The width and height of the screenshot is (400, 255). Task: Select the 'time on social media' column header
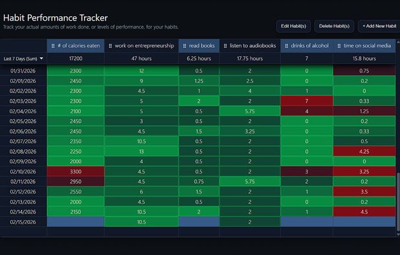[x=364, y=46]
